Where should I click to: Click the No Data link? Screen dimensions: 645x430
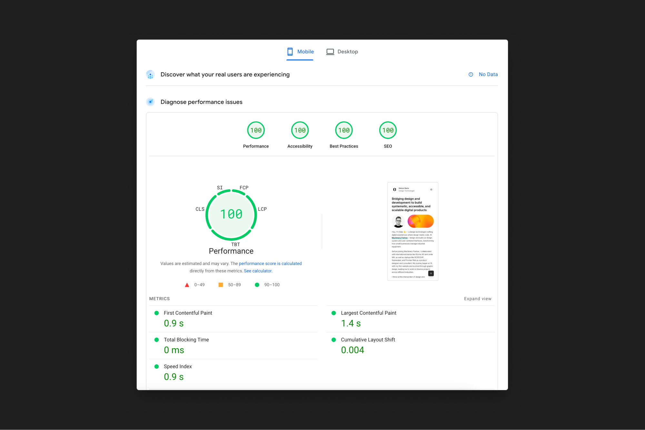[488, 74]
